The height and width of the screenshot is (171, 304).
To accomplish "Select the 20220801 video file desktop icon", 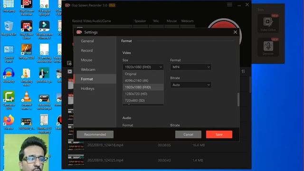I will tap(27, 124).
